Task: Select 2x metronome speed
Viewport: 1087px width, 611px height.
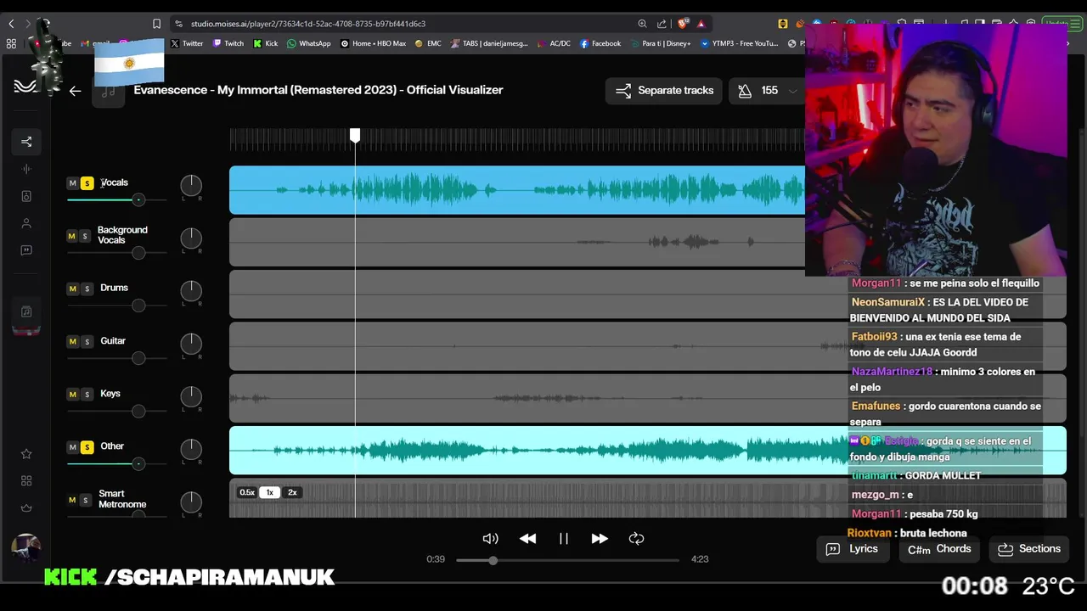Action: tap(292, 492)
